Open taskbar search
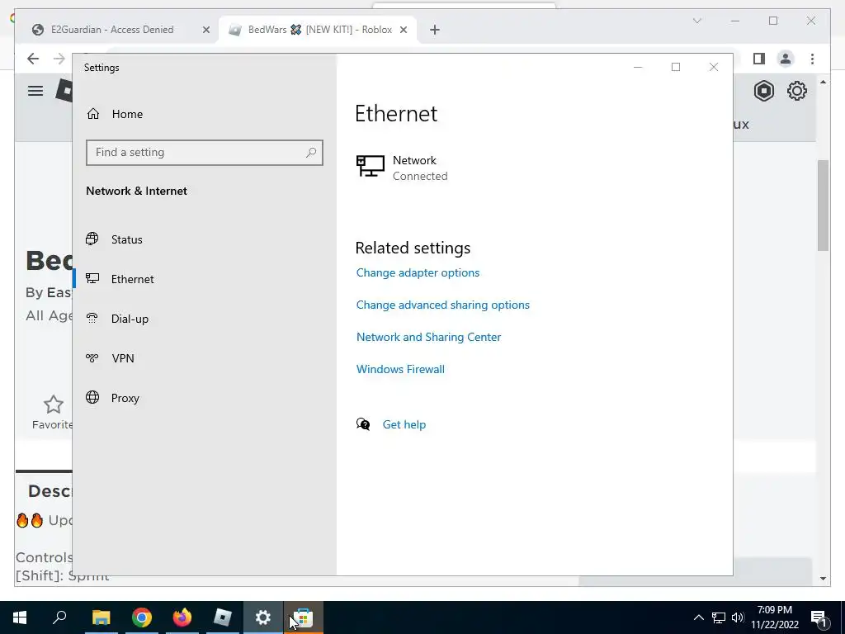This screenshot has width=845, height=634. 59,617
